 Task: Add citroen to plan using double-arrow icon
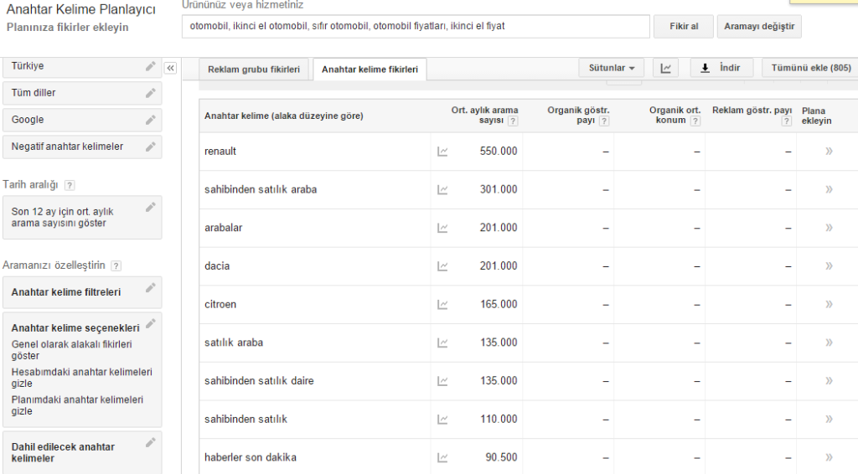[x=829, y=305]
